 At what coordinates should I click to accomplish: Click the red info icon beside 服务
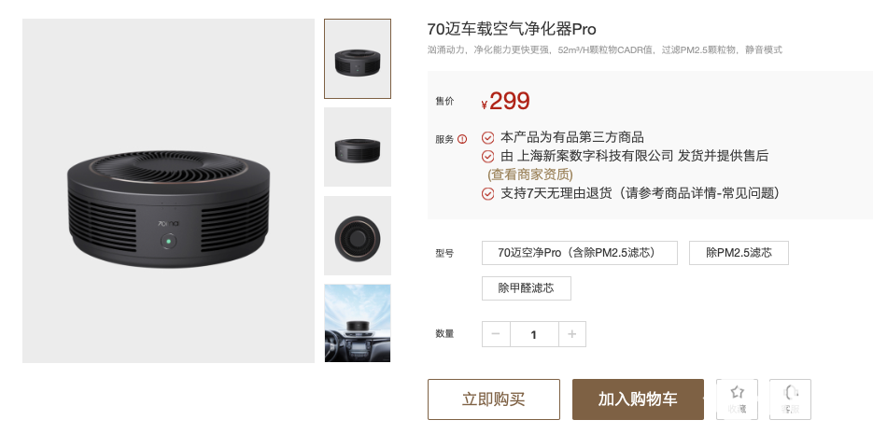click(462, 139)
